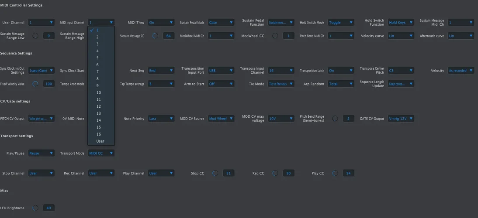Click the ModWheel CC knob
The width and height of the screenshot is (478, 218).
(x=275, y=36)
